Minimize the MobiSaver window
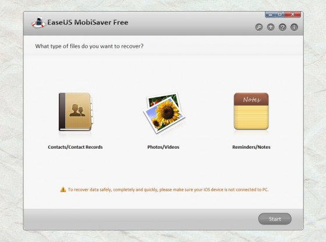The height and width of the screenshot is (242, 326). coord(270,15)
